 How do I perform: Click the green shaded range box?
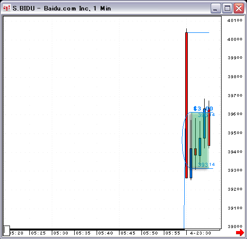[199, 140]
